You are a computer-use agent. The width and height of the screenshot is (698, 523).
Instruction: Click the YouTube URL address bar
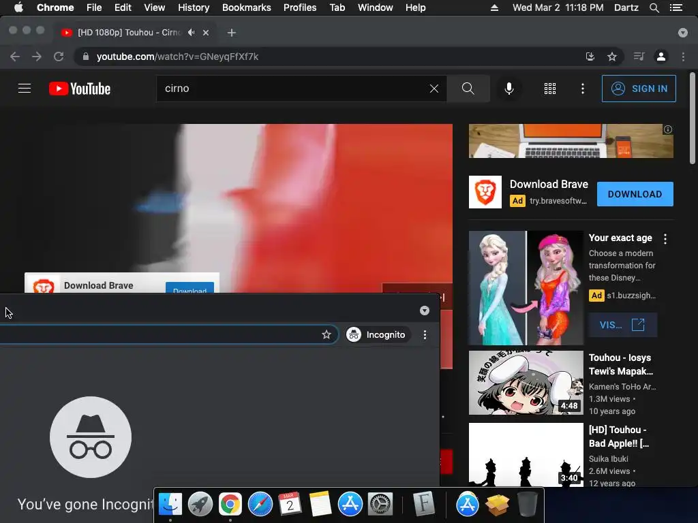pos(329,57)
